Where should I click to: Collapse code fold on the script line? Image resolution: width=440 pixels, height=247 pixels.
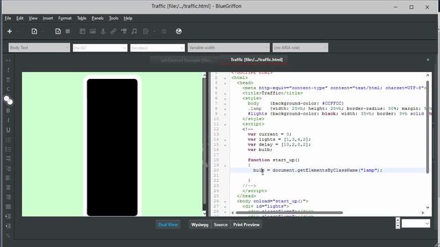click(x=225, y=124)
